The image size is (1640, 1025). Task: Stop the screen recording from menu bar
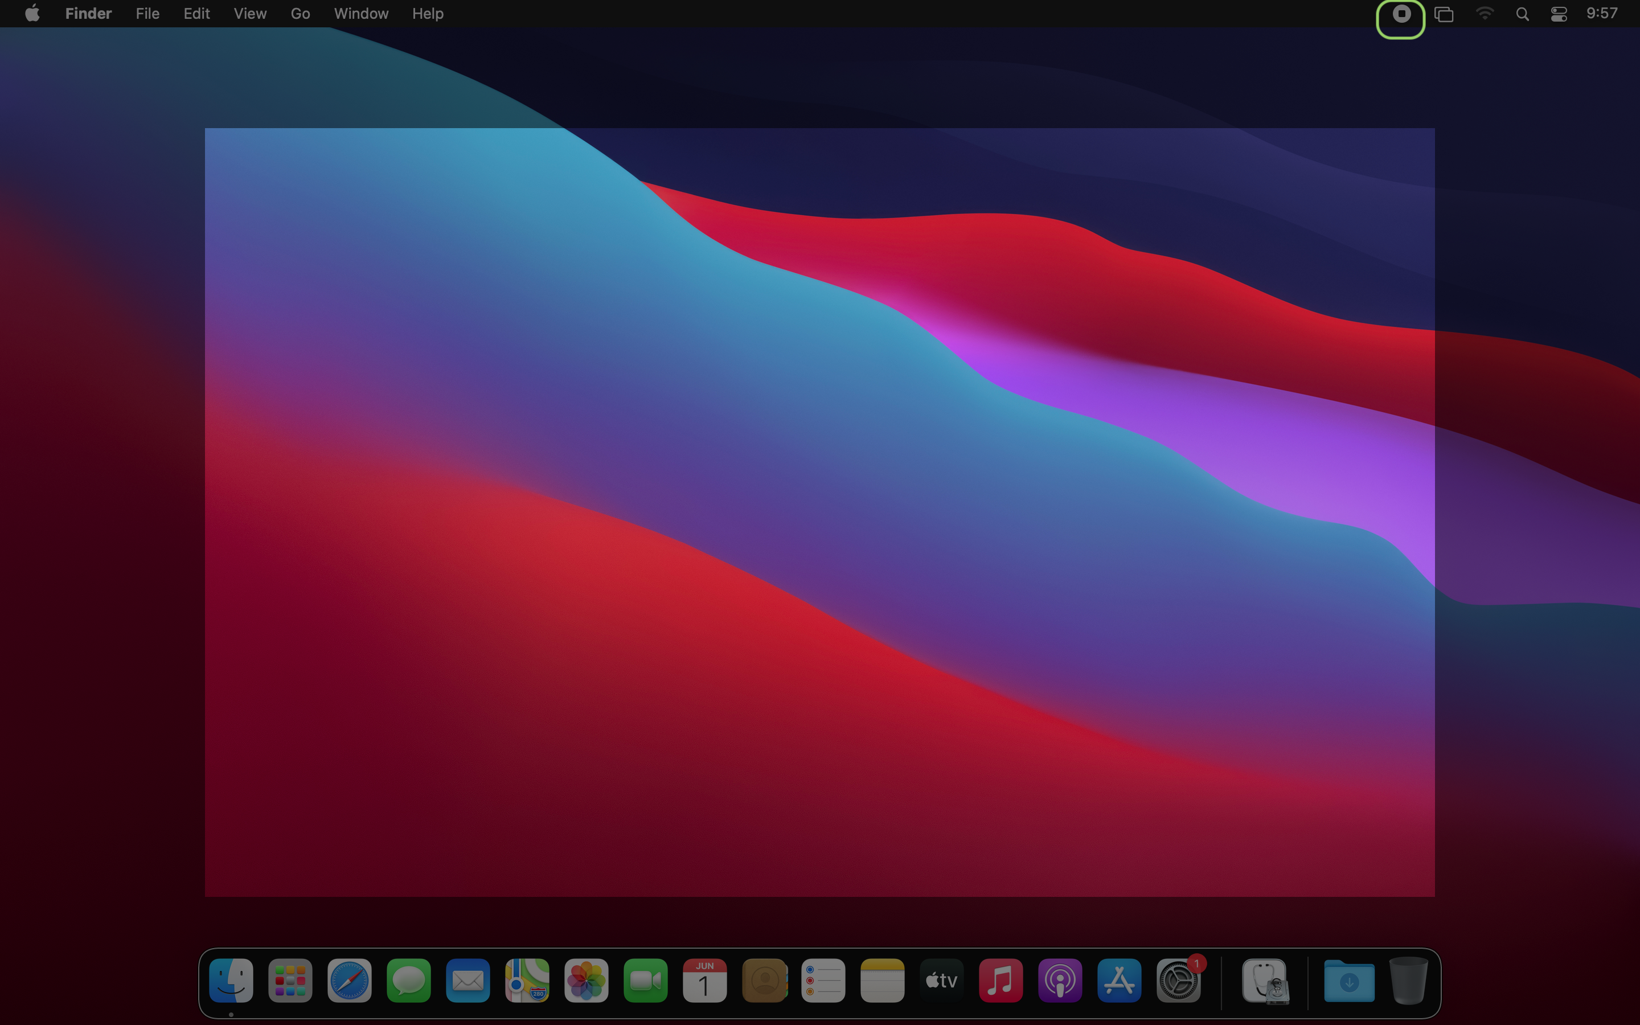pyautogui.click(x=1401, y=14)
